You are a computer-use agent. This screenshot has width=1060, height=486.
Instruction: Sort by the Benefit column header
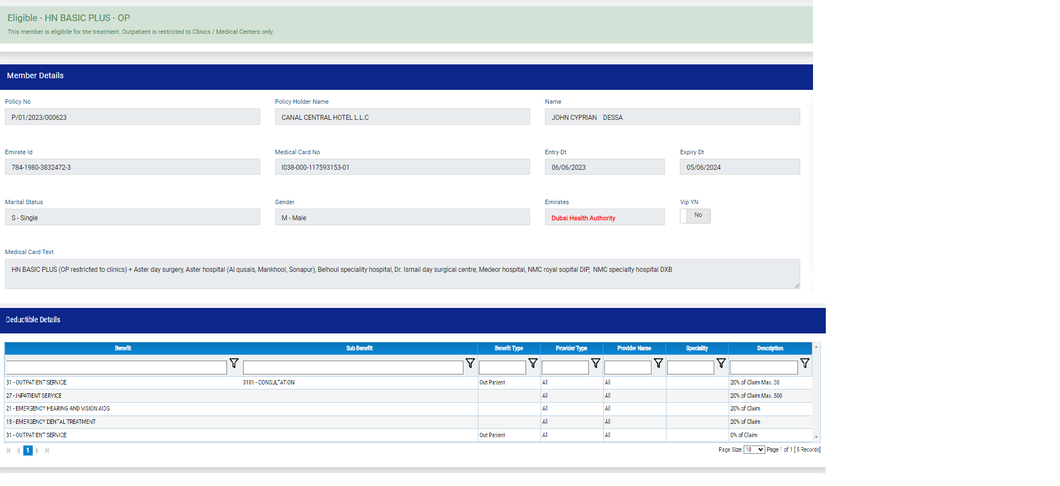click(x=123, y=348)
